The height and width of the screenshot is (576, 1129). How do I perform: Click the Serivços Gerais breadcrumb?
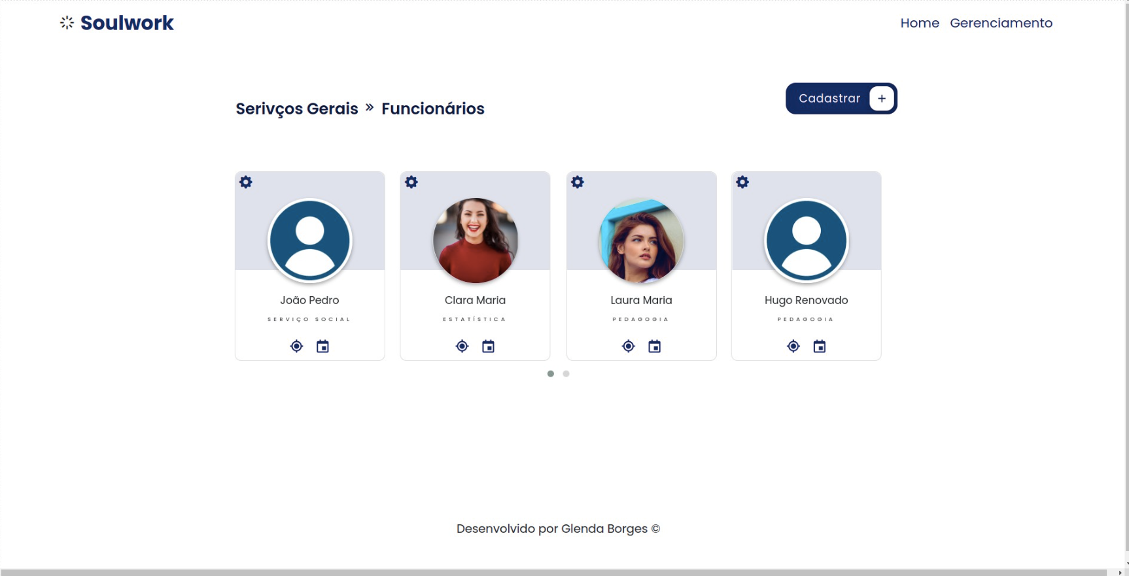(x=297, y=109)
